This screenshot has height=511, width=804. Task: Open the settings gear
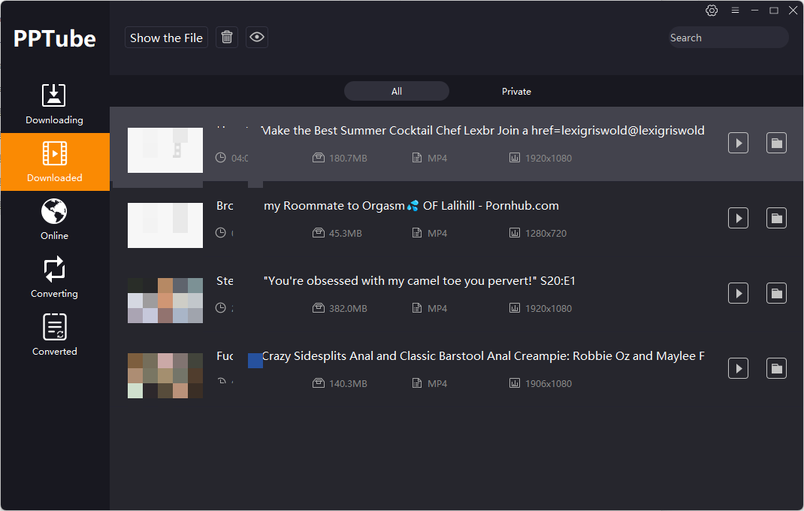(712, 11)
